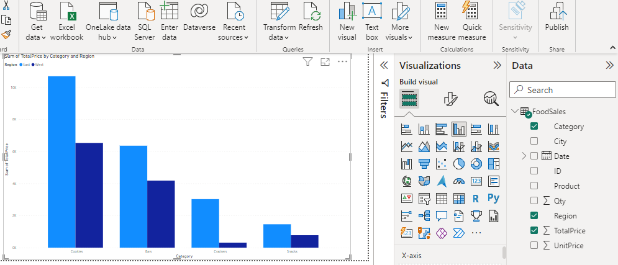Add a Matrix visual
Viewport: 618px width, 265px height.
click(x=459, y=199)
